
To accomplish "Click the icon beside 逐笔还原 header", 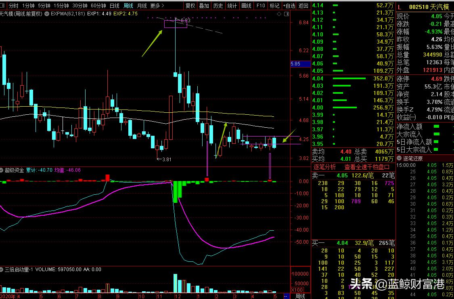I will tap(400, 158).
